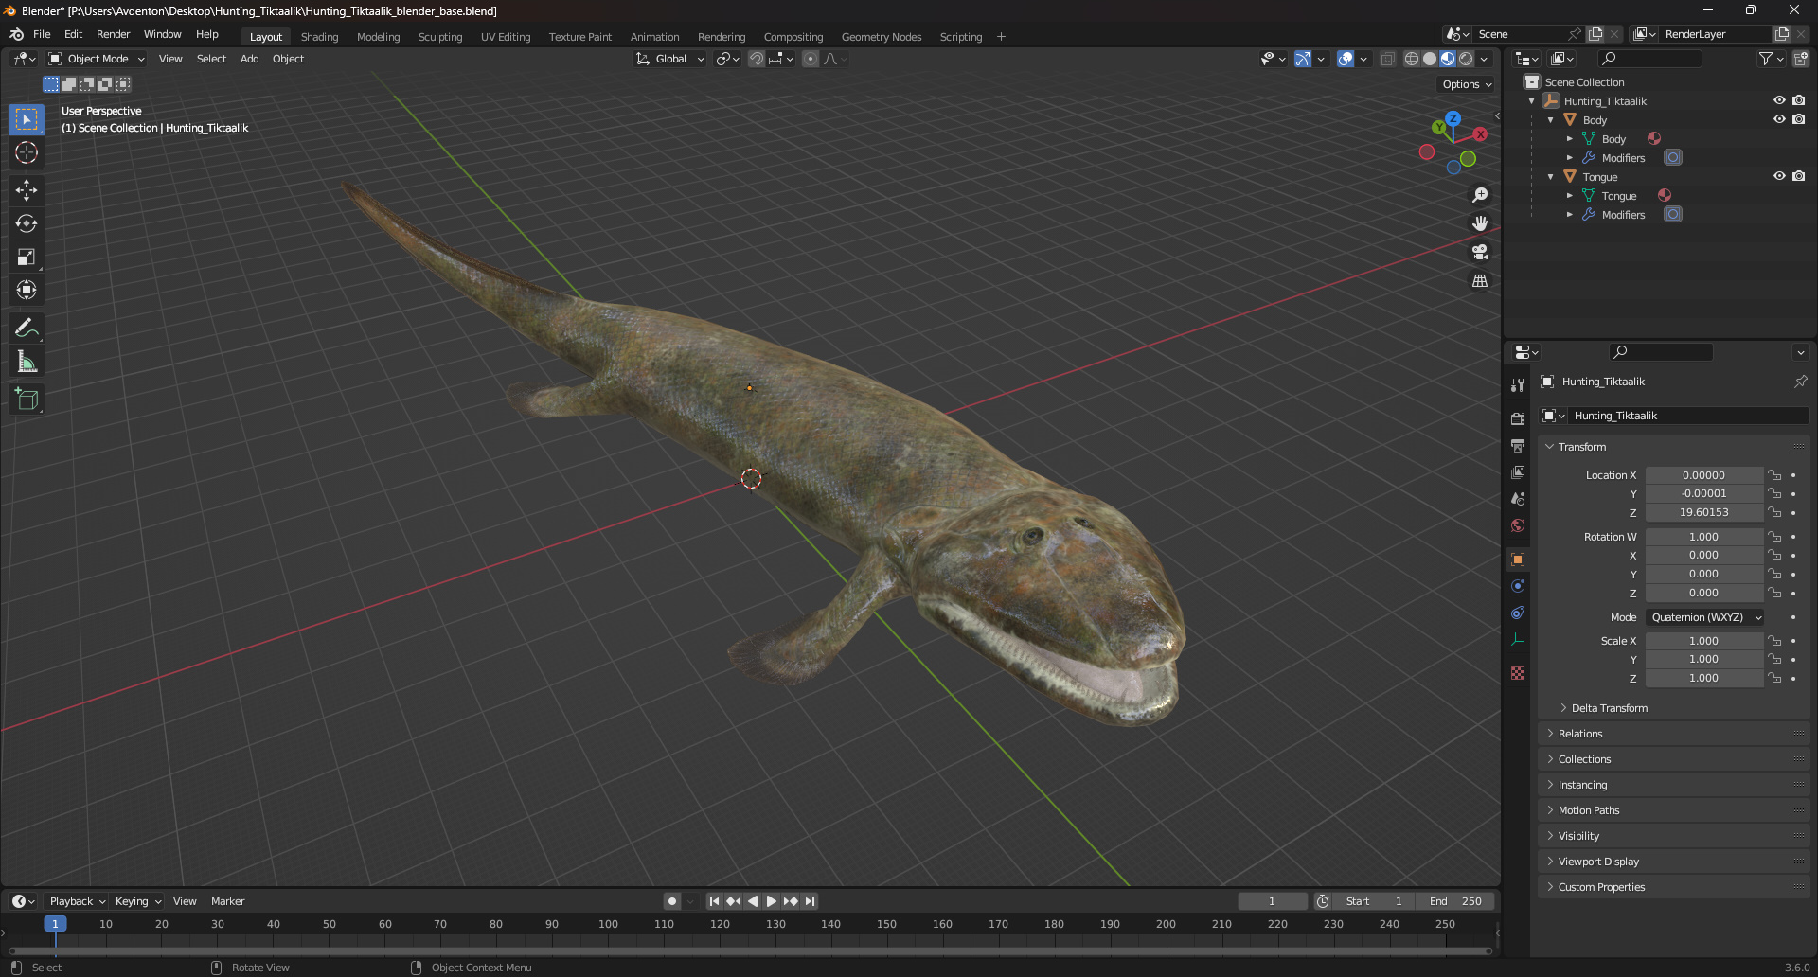Viewport: 1818px width, 977px height.
Task: Pin the Hunting_Tiktaalik properties context
Action: click(1800, 382)
